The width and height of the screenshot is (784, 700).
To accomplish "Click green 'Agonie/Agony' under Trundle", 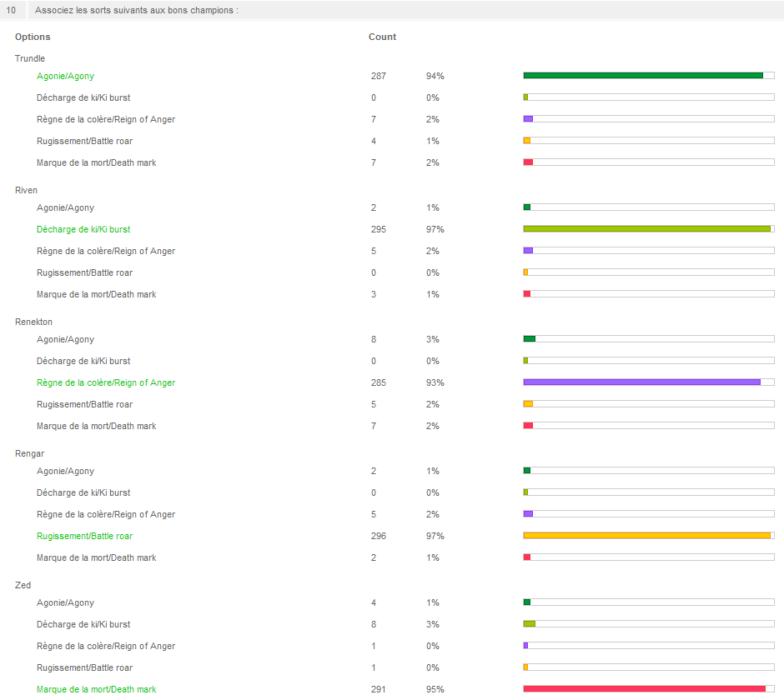I will pos(66,76).
